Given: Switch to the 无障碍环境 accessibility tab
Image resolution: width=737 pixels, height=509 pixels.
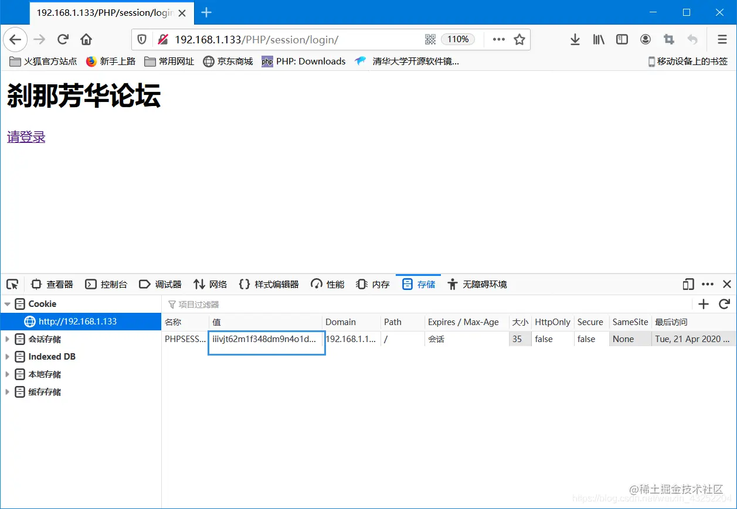Looking at the screenshot, I should [477, 284].
